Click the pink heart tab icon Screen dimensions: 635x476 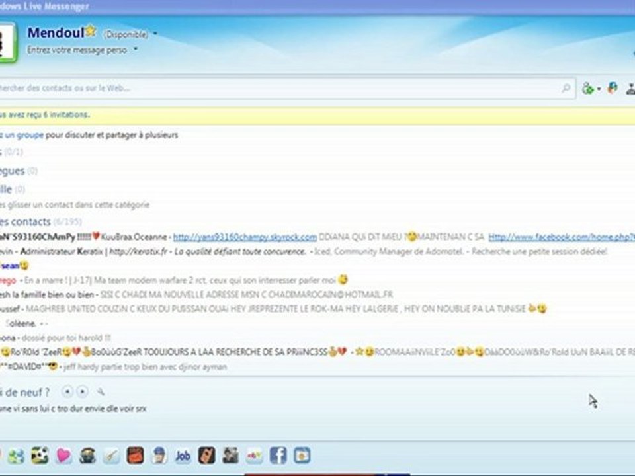tap(63, 456)
